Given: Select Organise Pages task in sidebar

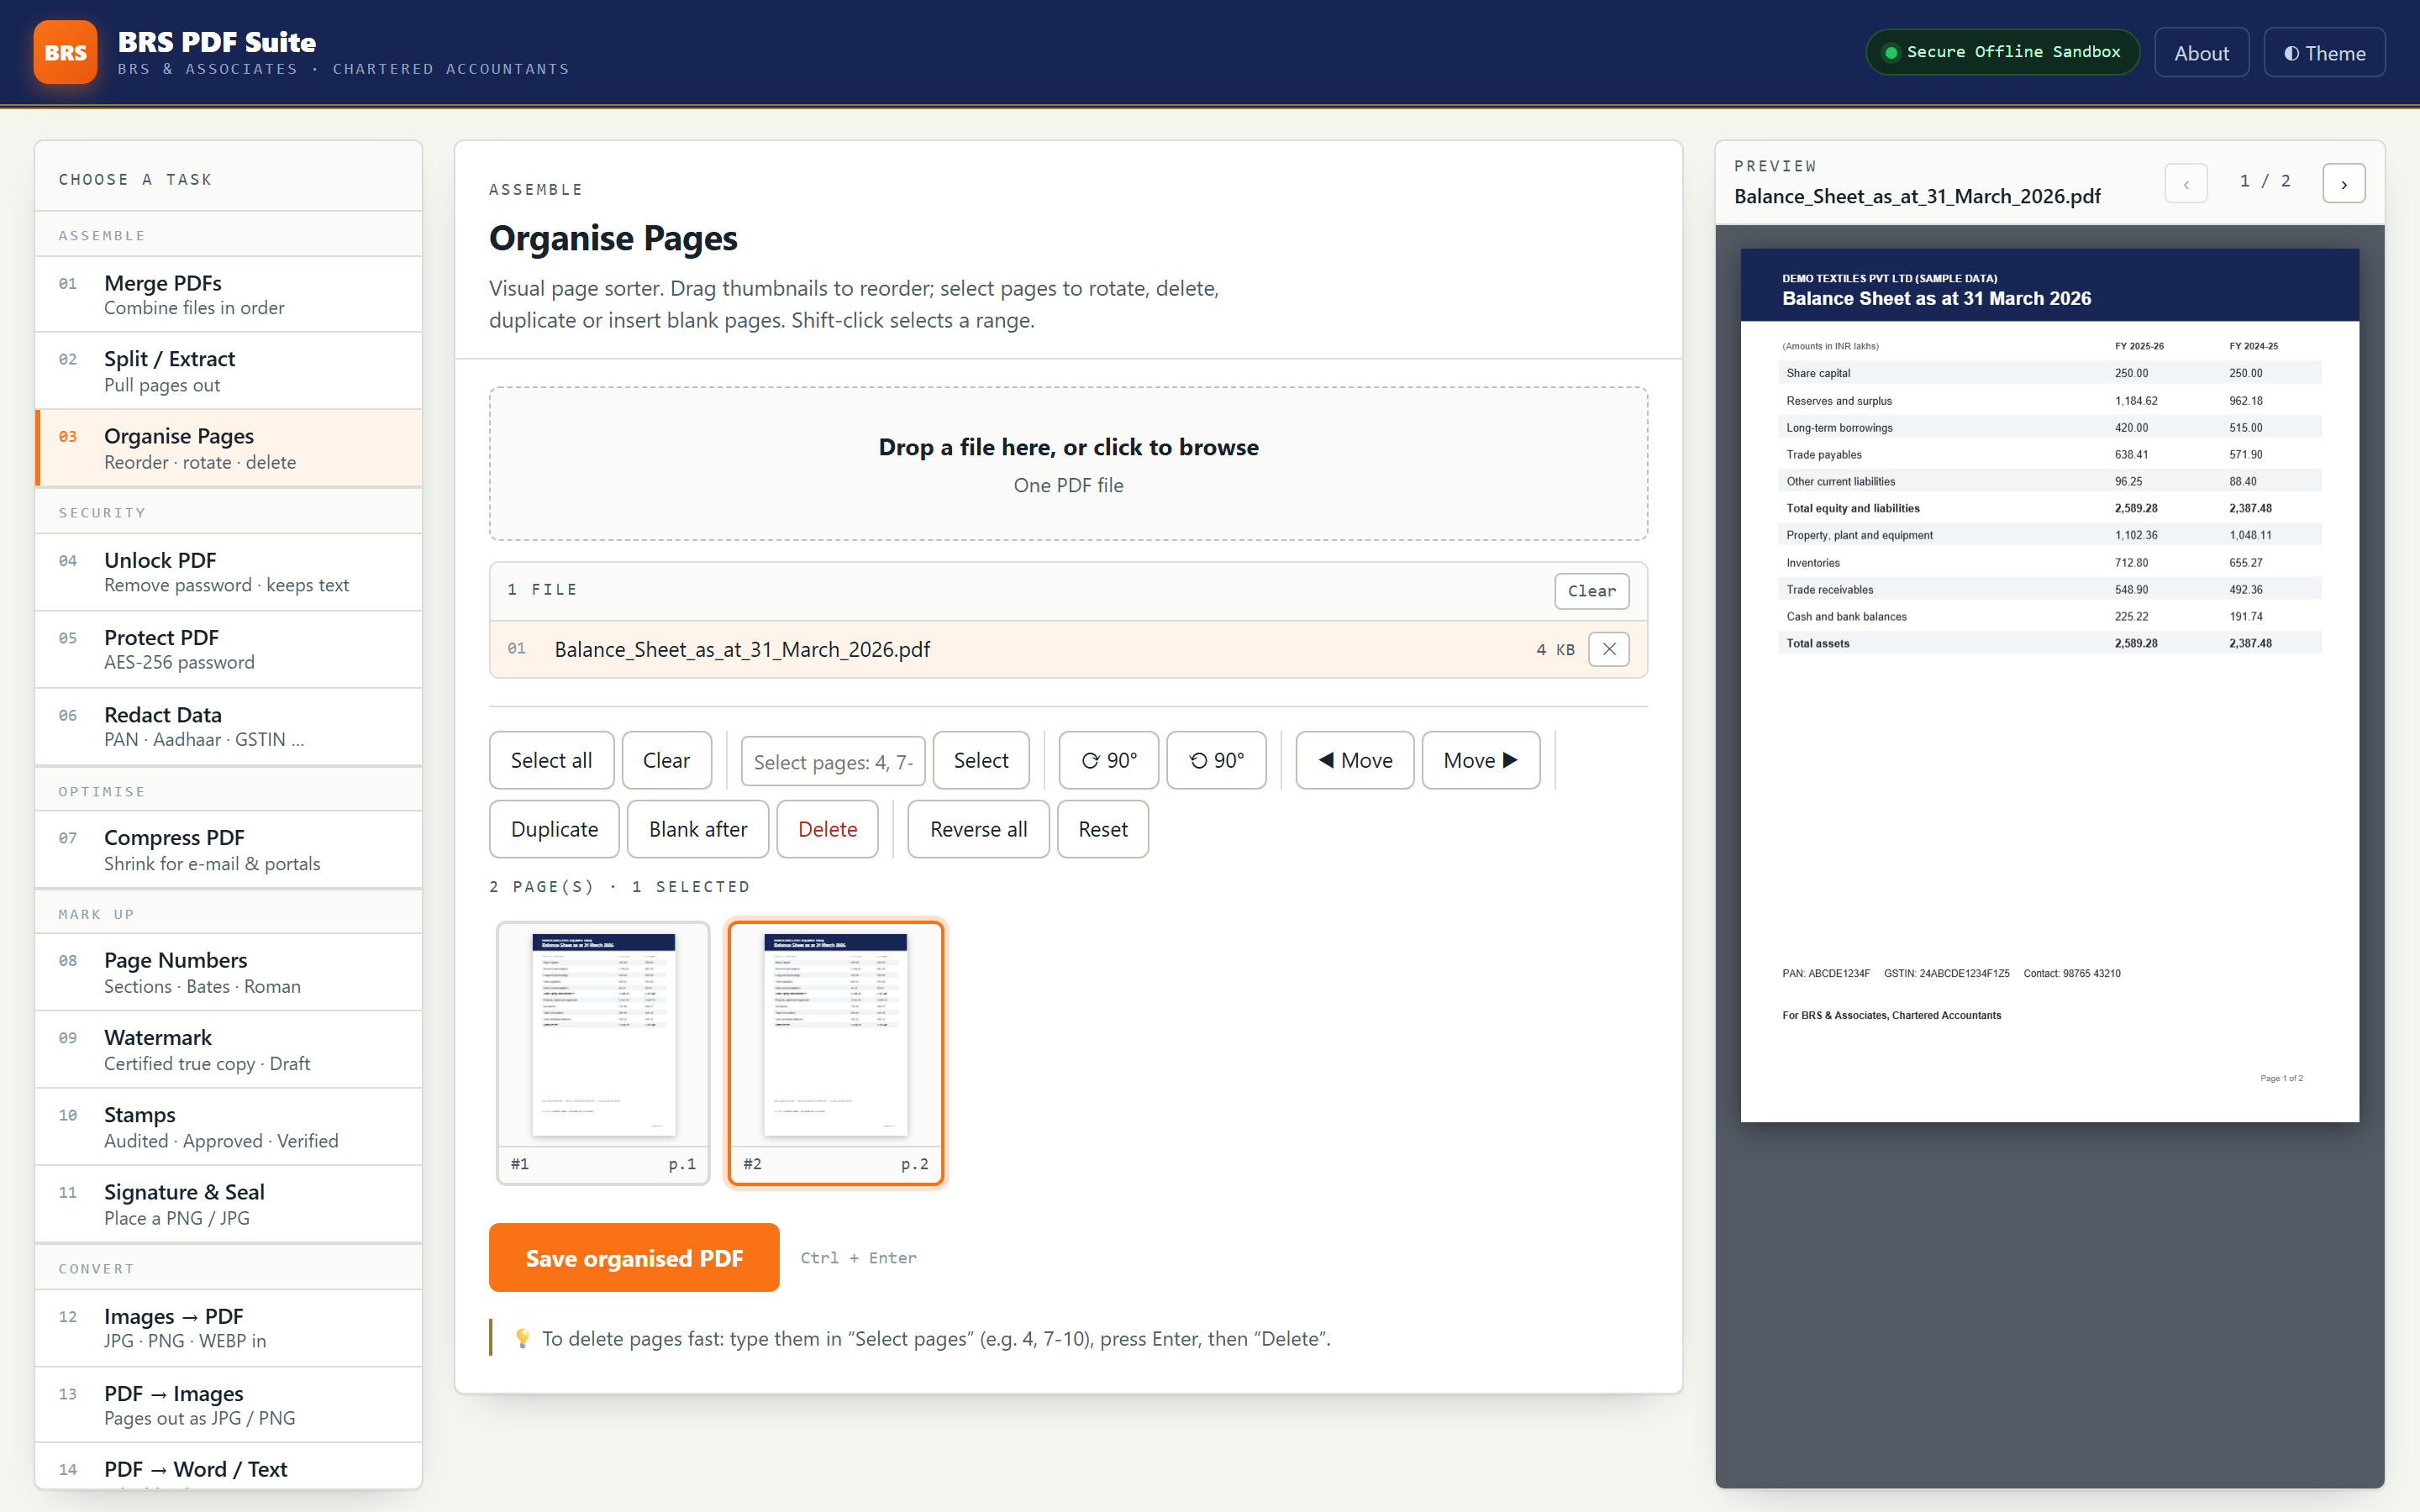Looking at the screenshot, I should 229,448.
